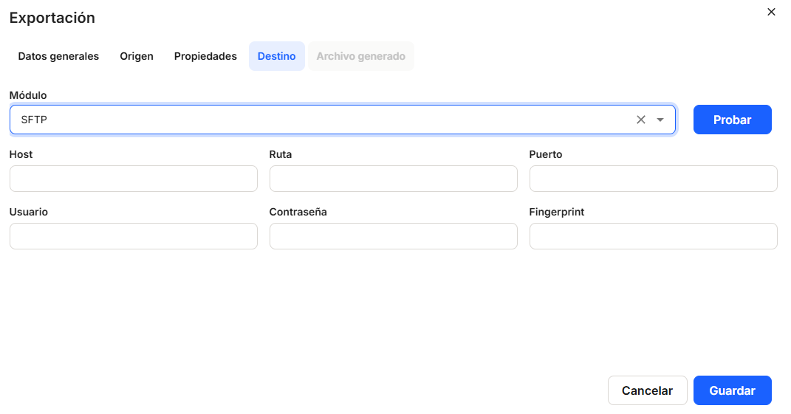Screen dimensions: 791x414
Task: Click the Guardar button
Action: coord(732,390)
